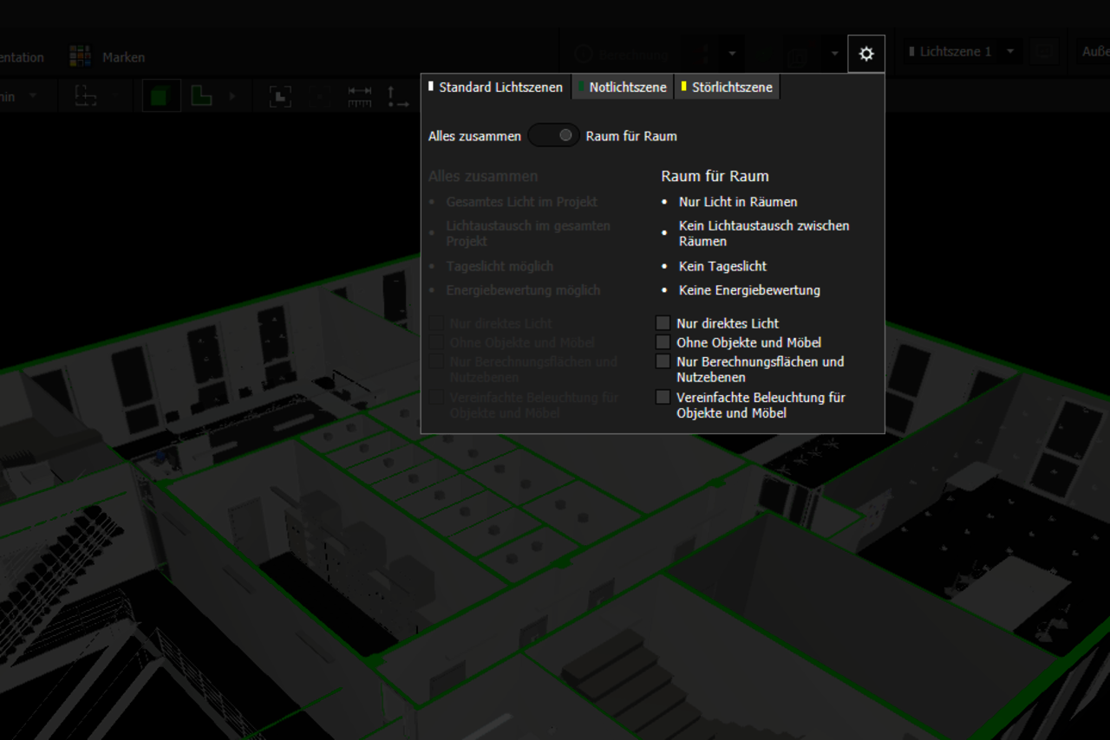The width and height of the screenshot is (1110, 740).
Task: Open the Marken color grid icon
Action: point(80,57)
